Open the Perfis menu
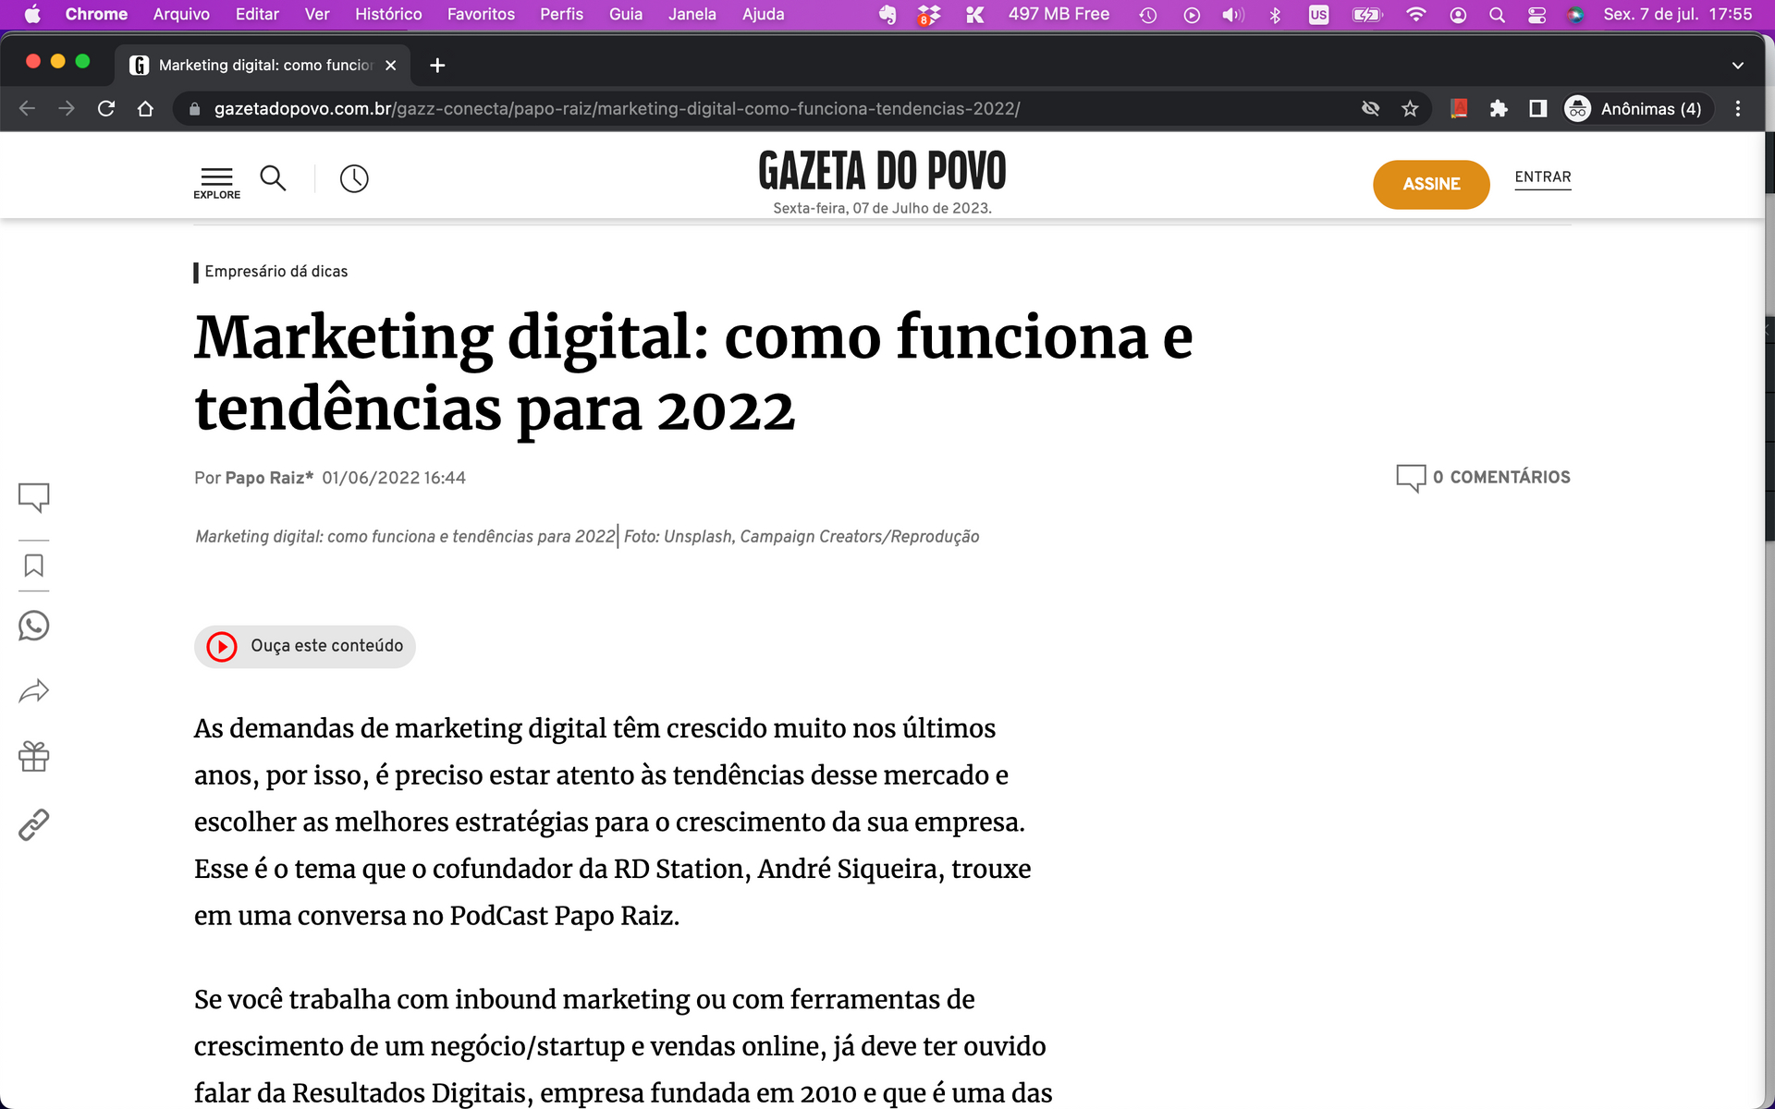1775x1109 pixels. pos(562,14)
